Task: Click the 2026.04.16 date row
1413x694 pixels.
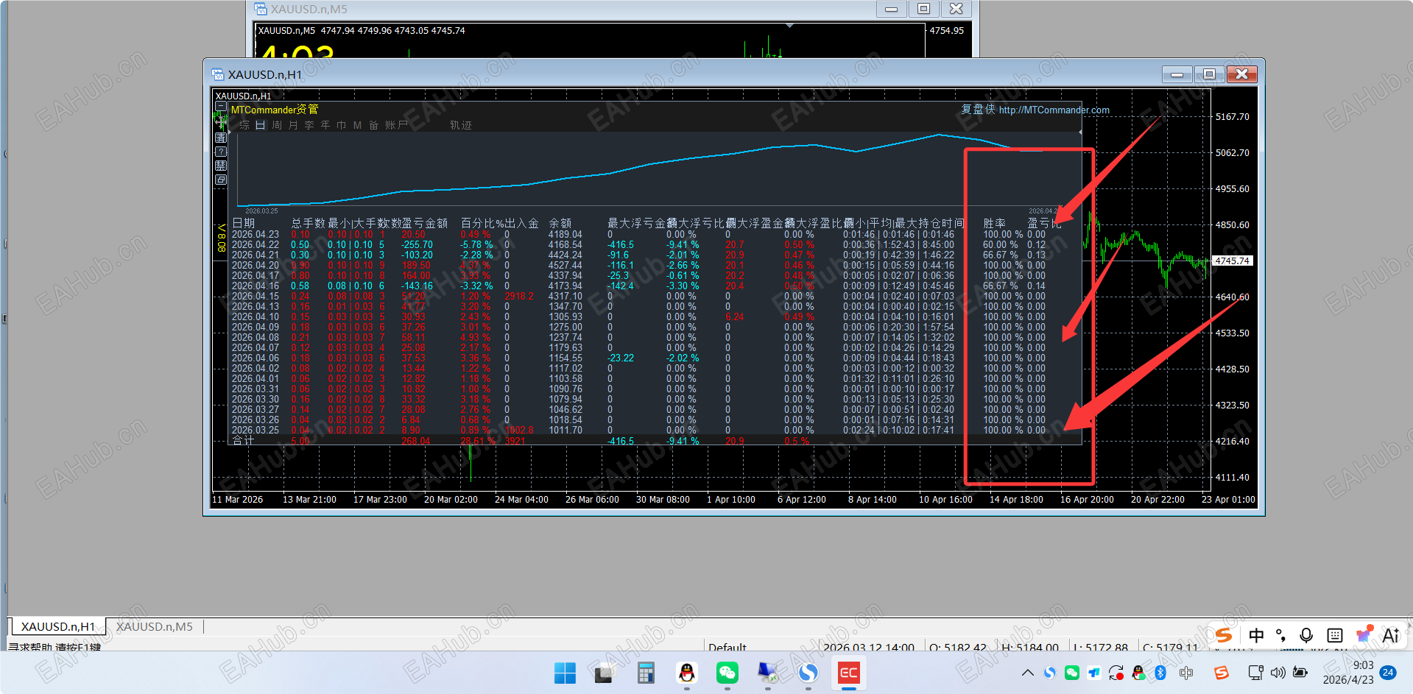Action: tap(256, 286)
